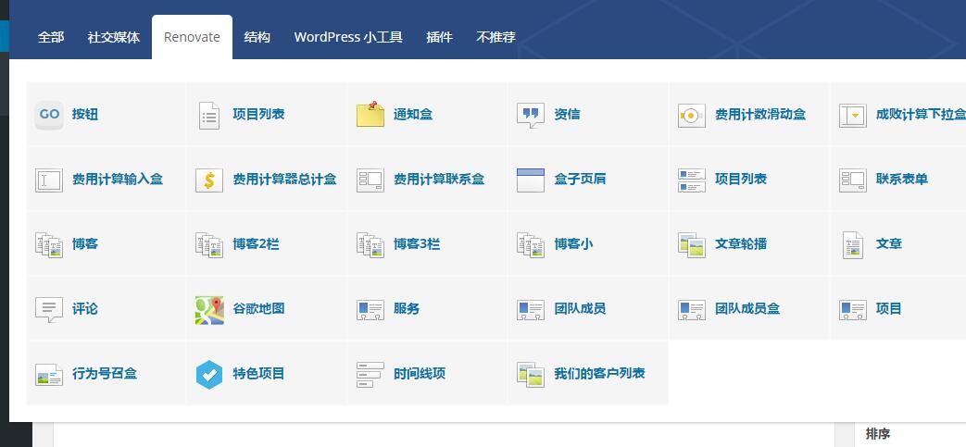Click the 时间线项 label
This screenshot has height=447, width=966.
pyautogui.click(x=420, y=374)
